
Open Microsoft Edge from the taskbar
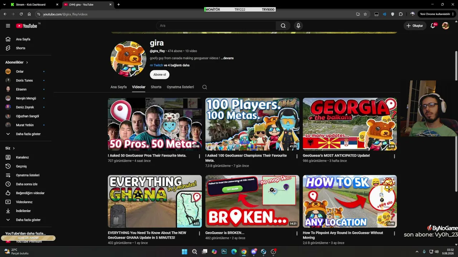click(234, 252)
